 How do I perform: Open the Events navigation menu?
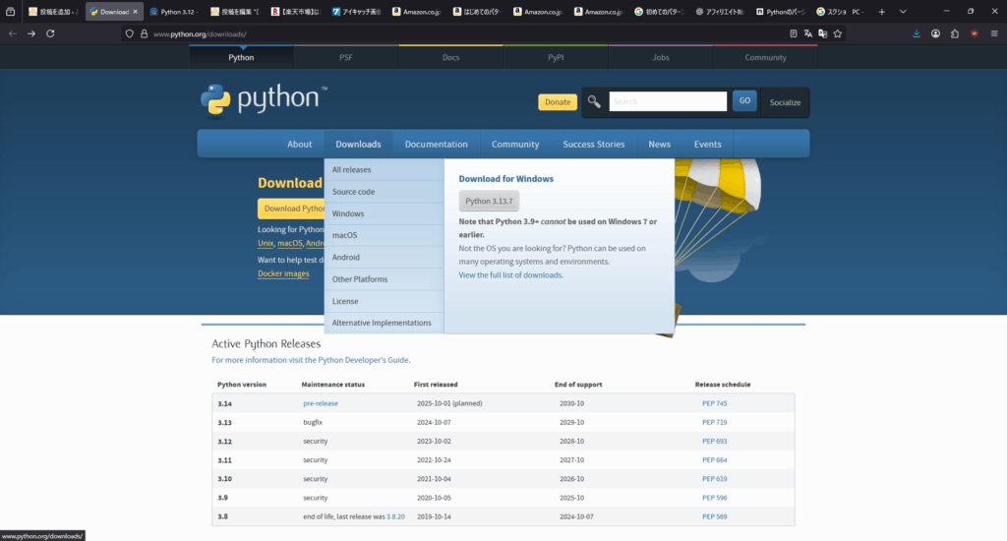(x=707, y=144)
